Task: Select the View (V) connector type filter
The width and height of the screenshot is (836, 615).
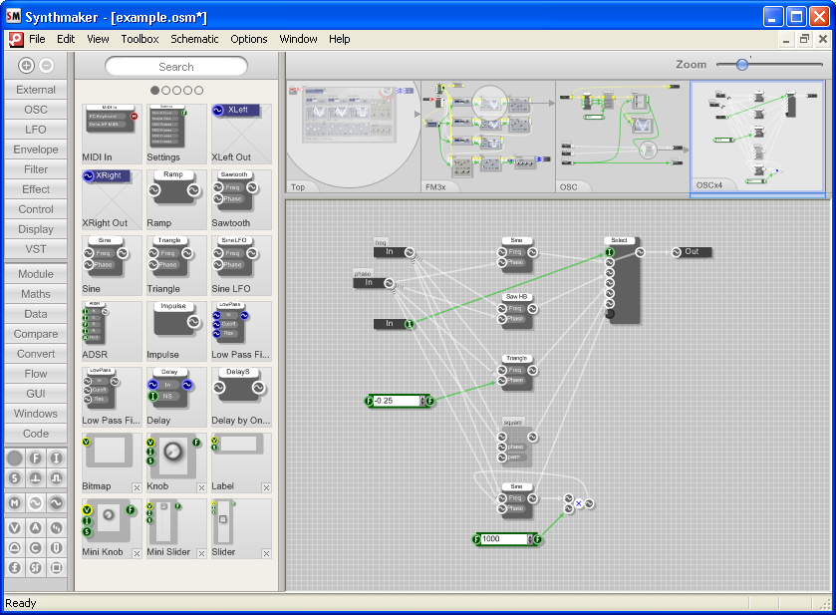Action: (x=14, y=527)
